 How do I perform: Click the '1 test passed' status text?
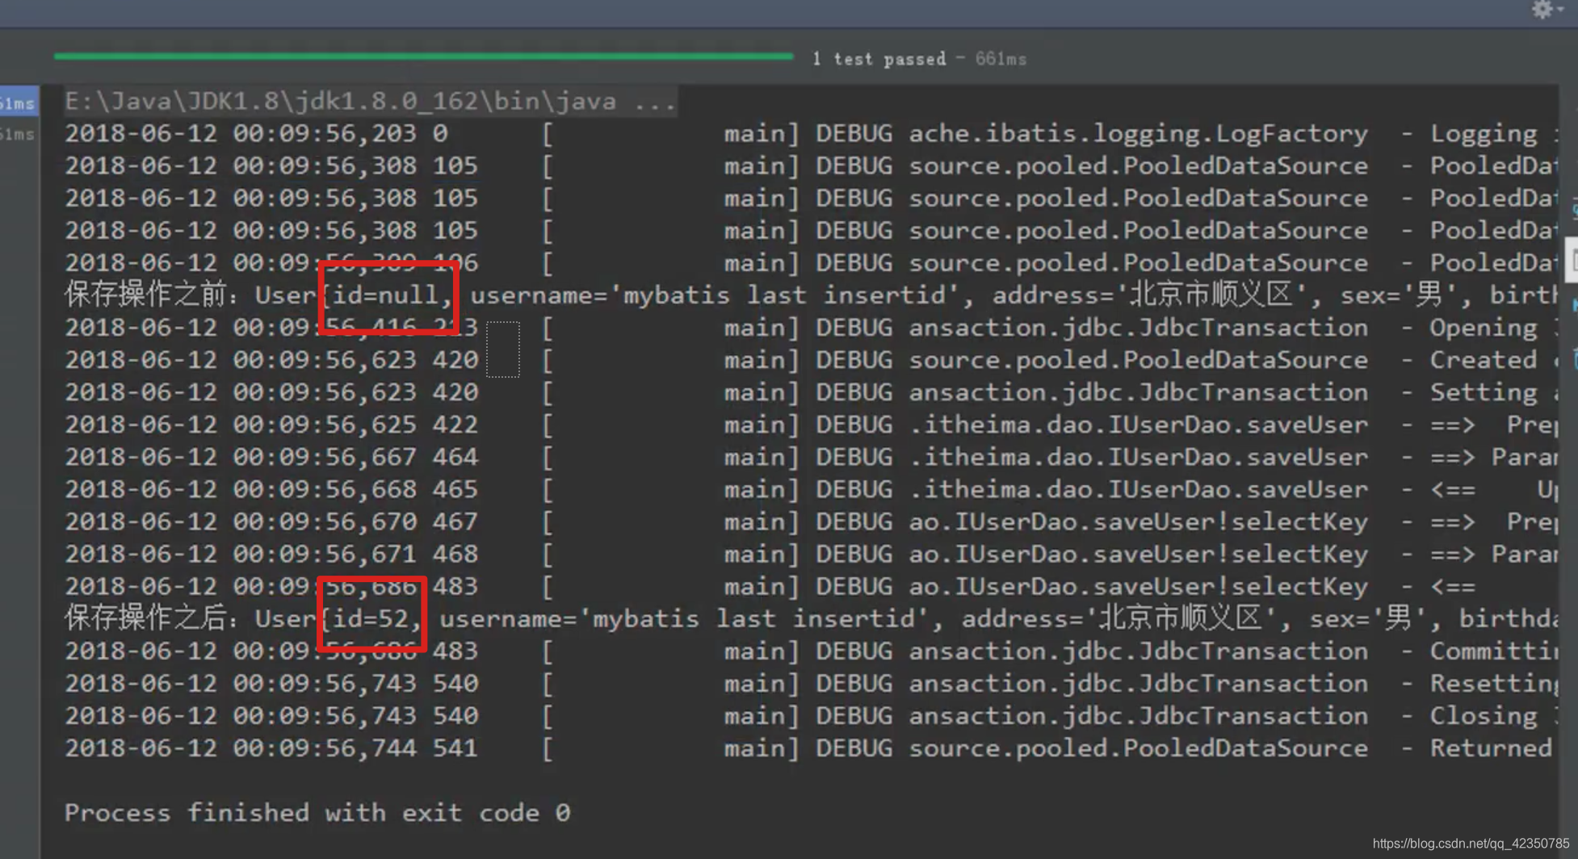pos(879,59)
